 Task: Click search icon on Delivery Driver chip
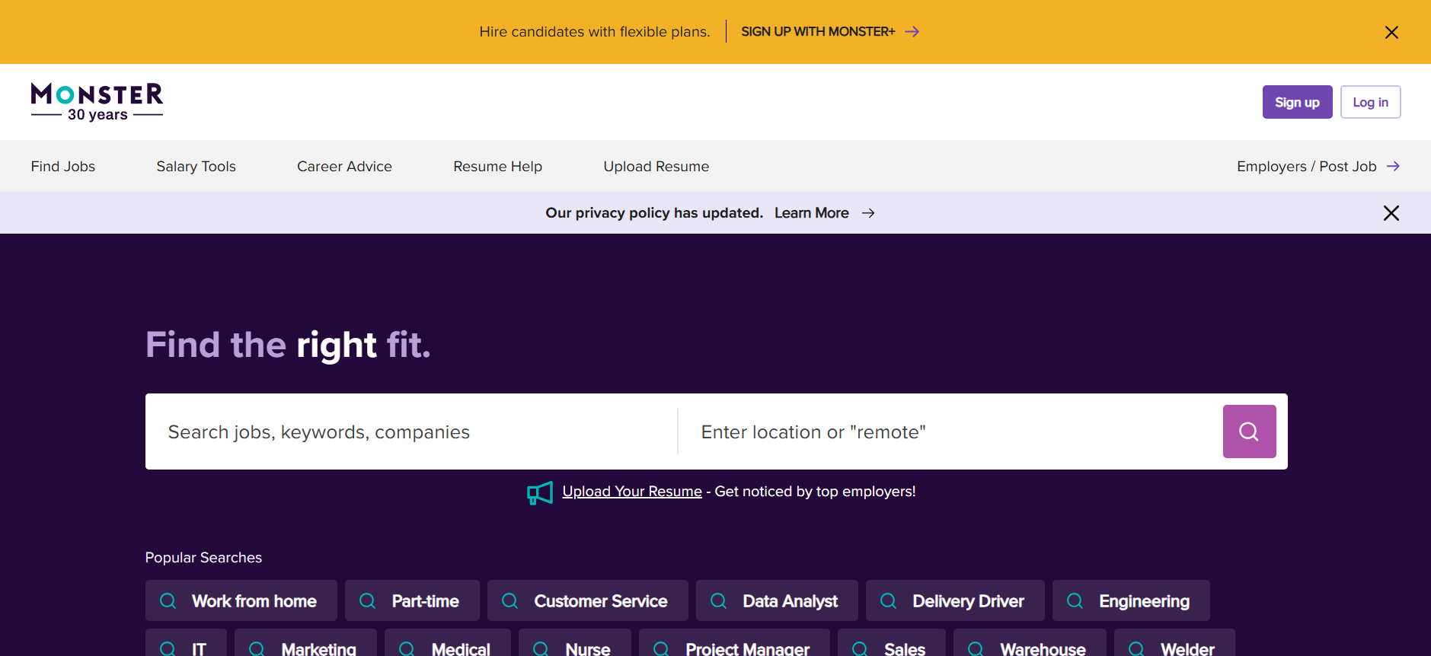(x=889, y=601)
